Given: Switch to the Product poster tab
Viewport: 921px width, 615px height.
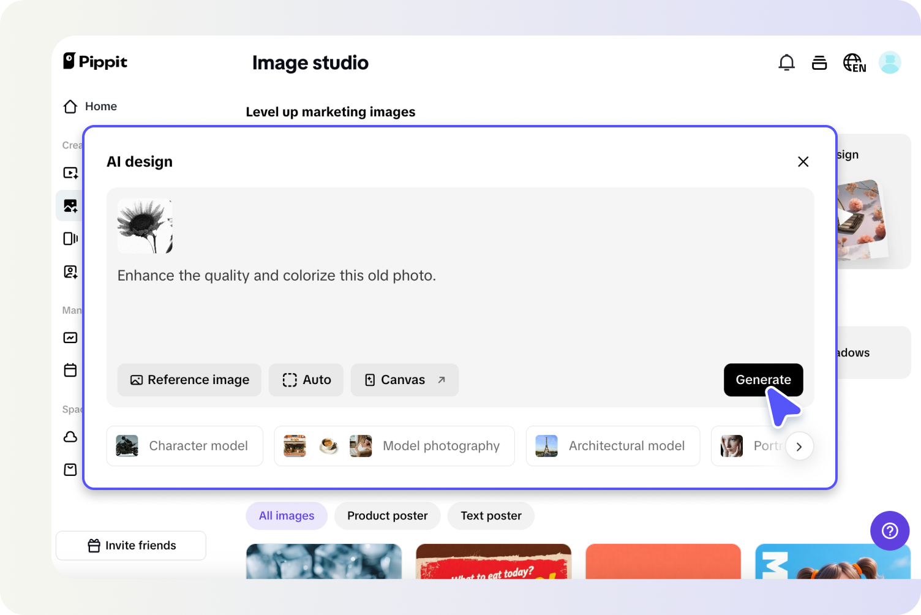Looking at the screenshot, I should pos(387,516).
